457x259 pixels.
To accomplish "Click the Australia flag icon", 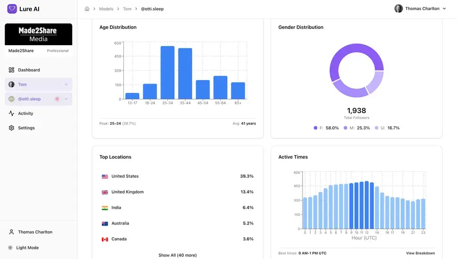I will click(x=105, y=224).
